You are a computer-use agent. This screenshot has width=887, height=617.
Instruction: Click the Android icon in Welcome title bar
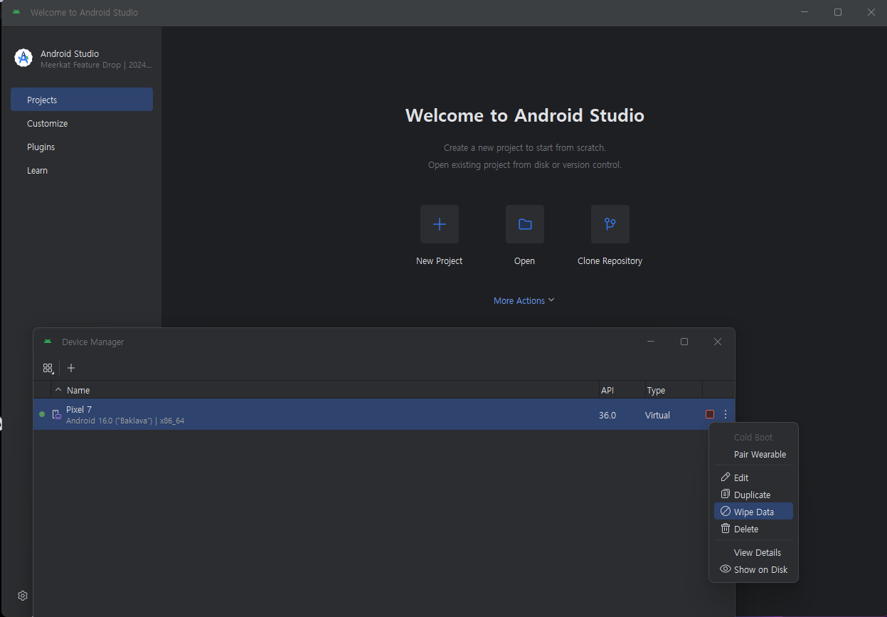pos(16,12)
